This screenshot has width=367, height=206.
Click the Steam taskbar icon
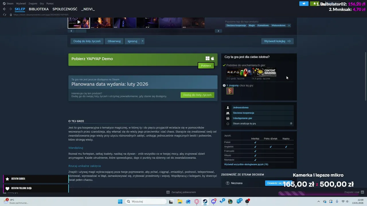point(205,201)
